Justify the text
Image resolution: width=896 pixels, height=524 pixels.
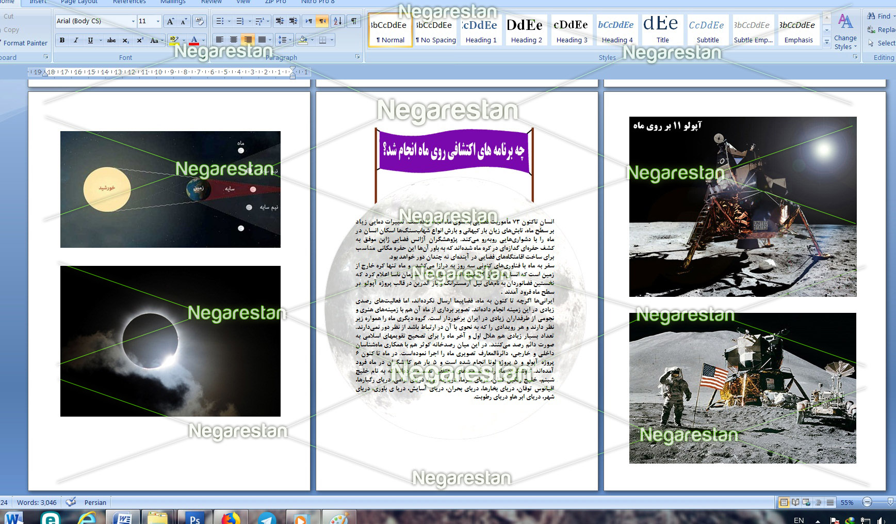click(262, 40)
